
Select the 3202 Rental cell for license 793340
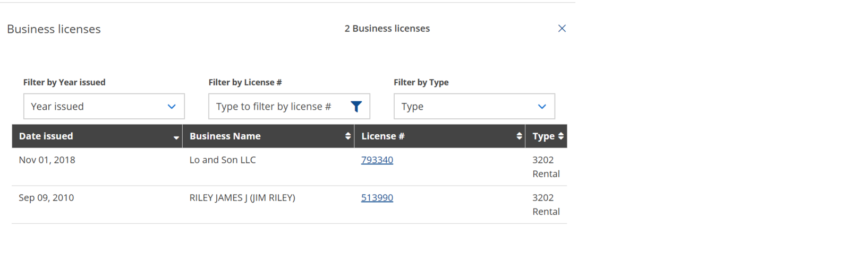(546, 167)
